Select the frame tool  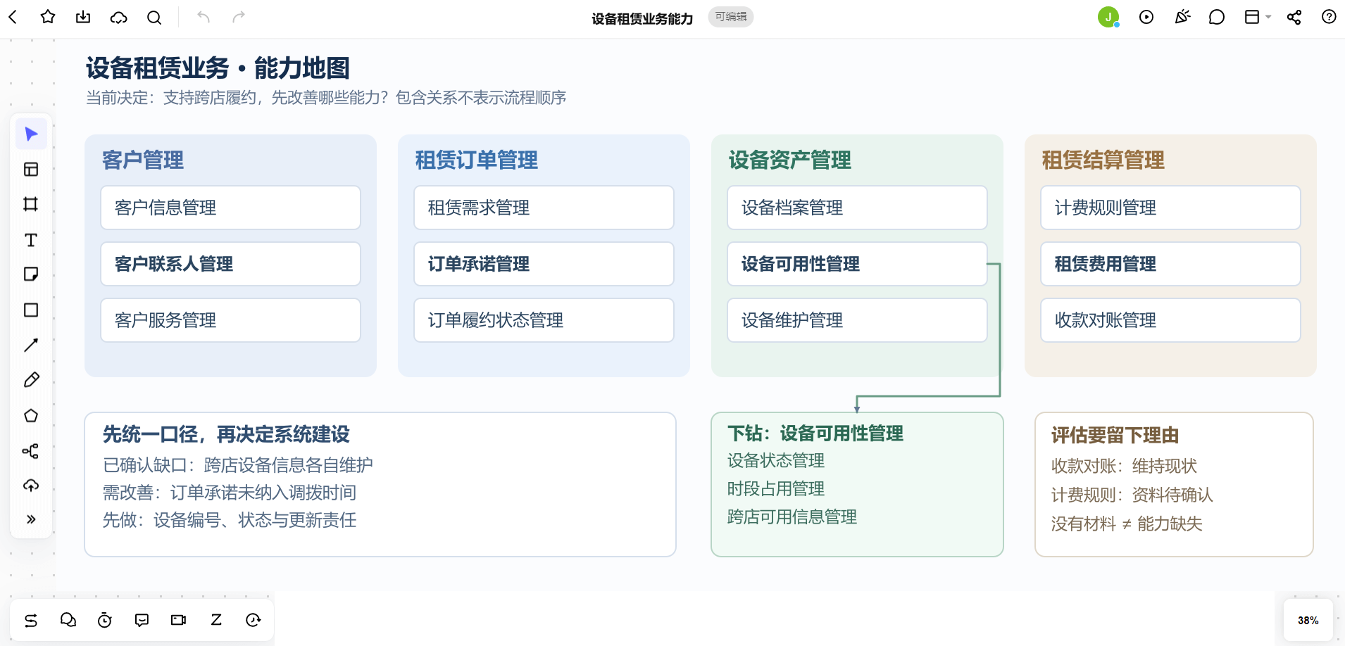point(31,204)
